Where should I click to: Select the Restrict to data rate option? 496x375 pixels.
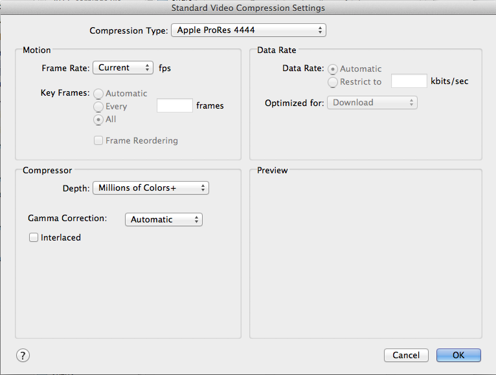pos(333,82)
